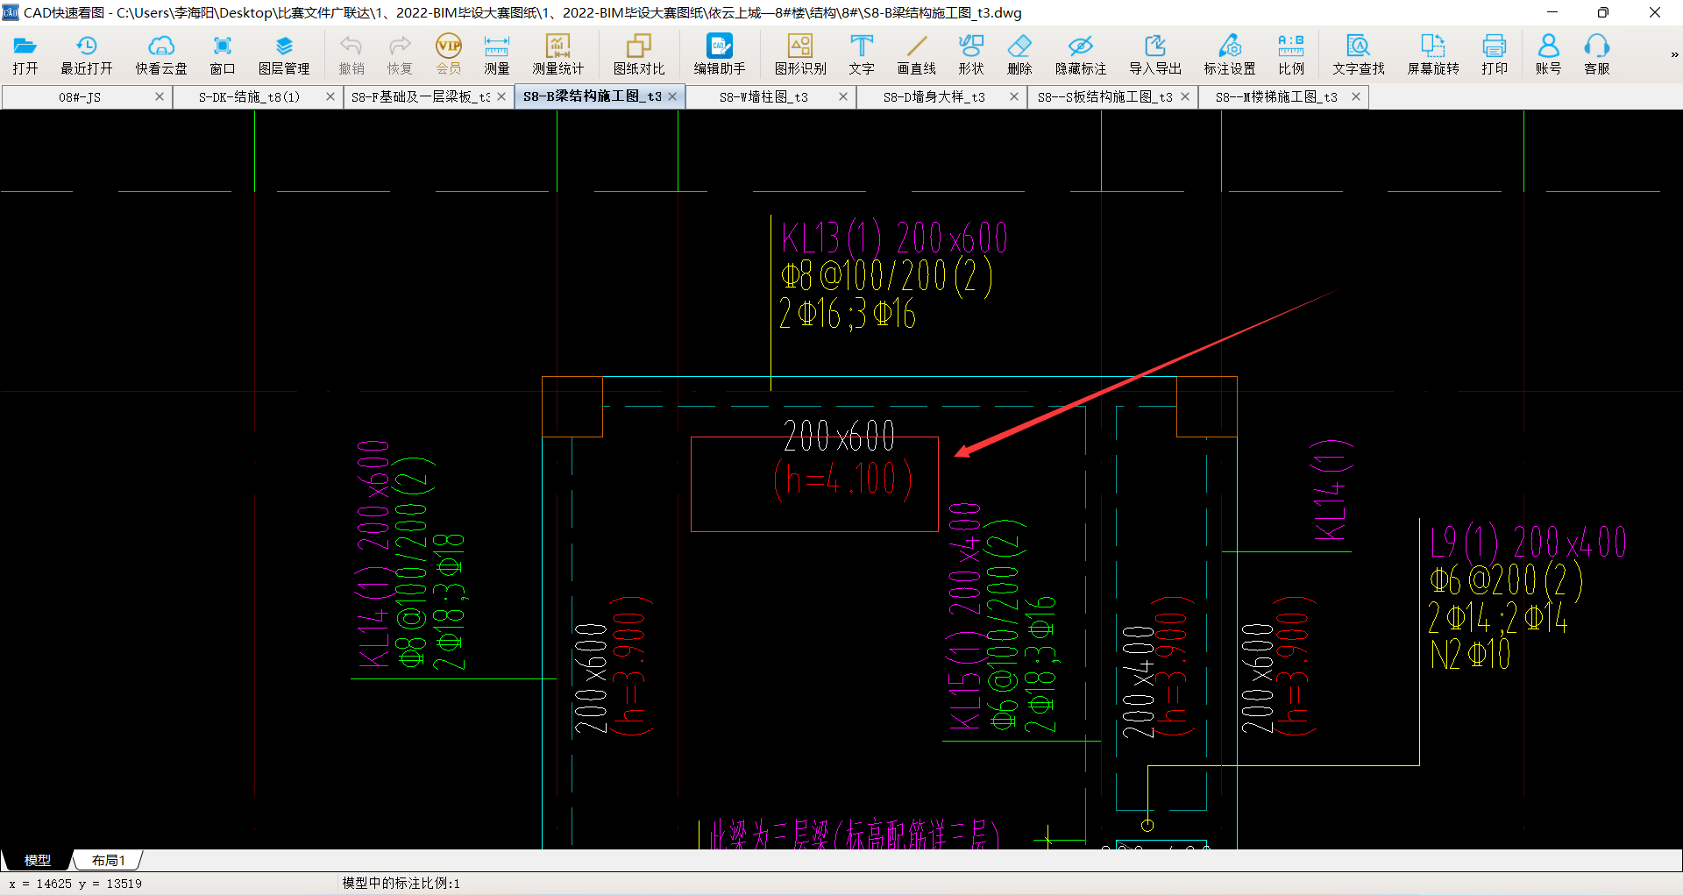Screen dimensions: 1683x895
Task: Close the 08#-JS tab
Action: [x=160, y=96]
